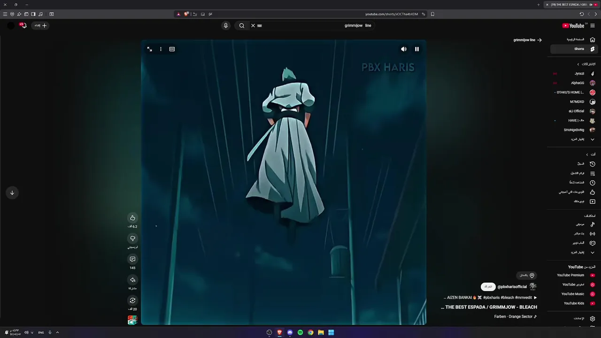Screen dimensions: 601x338
Task: Expand the Short to fullscreen
Action: point(149,49)
